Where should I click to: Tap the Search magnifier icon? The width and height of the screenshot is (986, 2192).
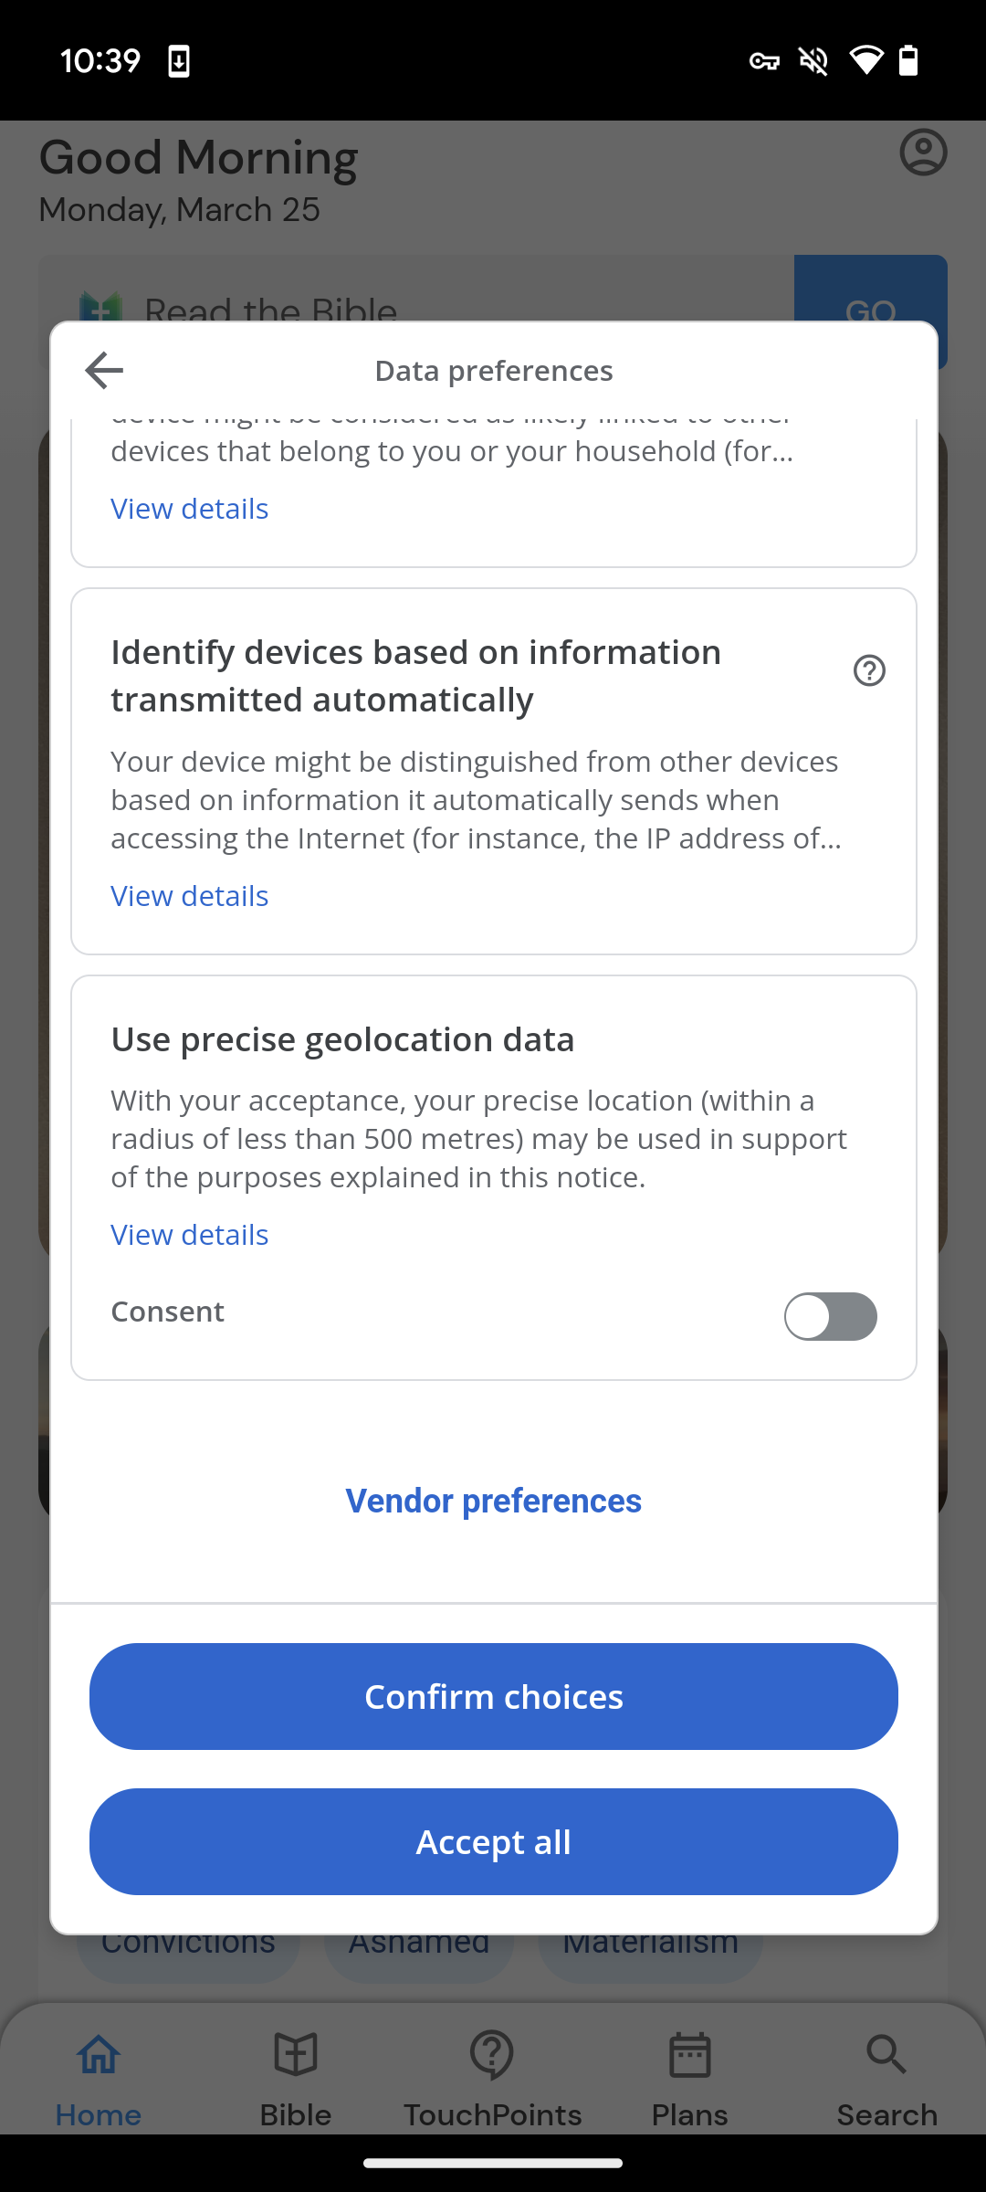(886, 2055)
